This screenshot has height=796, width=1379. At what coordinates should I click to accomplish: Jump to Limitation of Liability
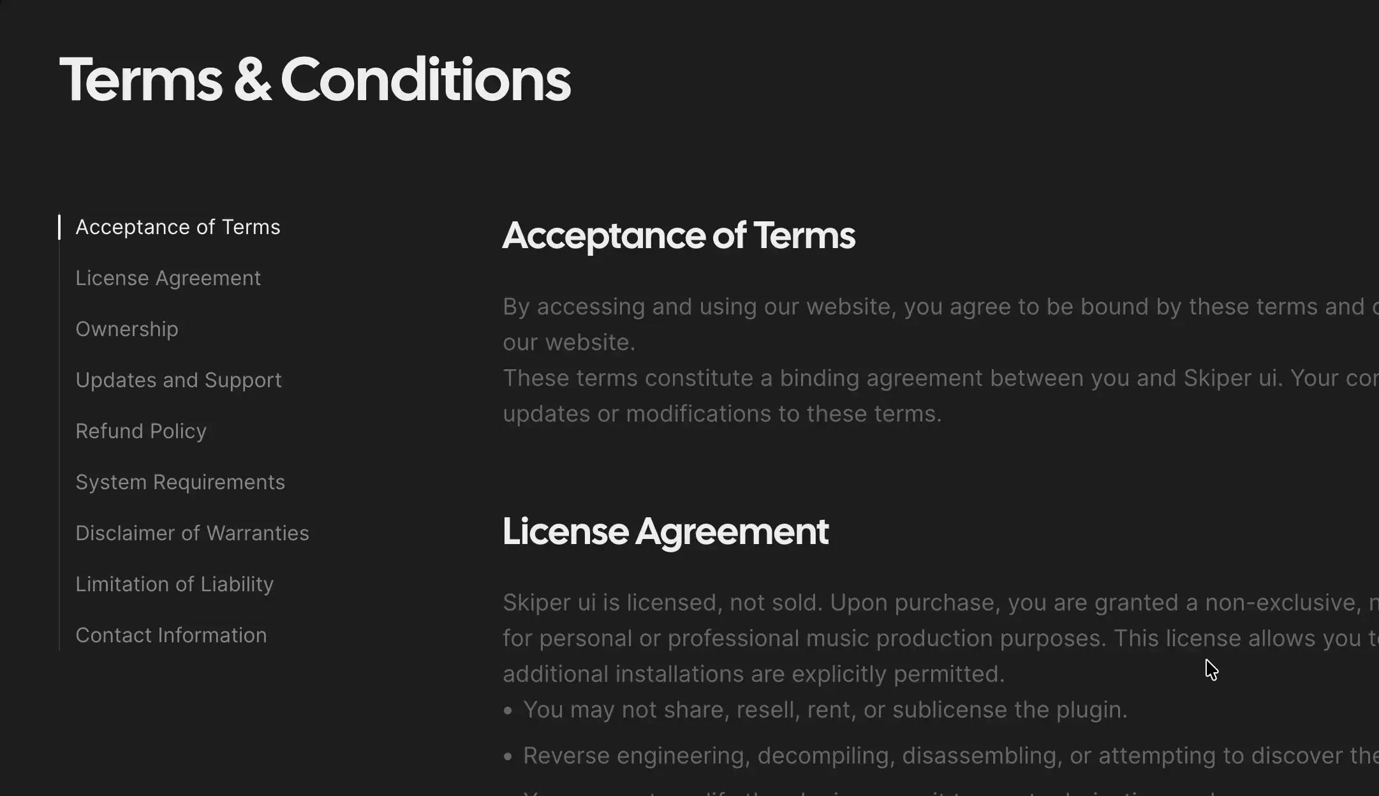tap(174, 584)
